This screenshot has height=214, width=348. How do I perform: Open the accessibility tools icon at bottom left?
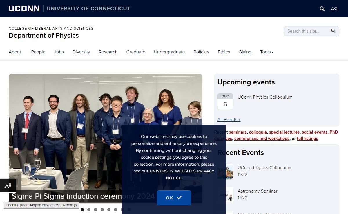click(x=8, y=186)
